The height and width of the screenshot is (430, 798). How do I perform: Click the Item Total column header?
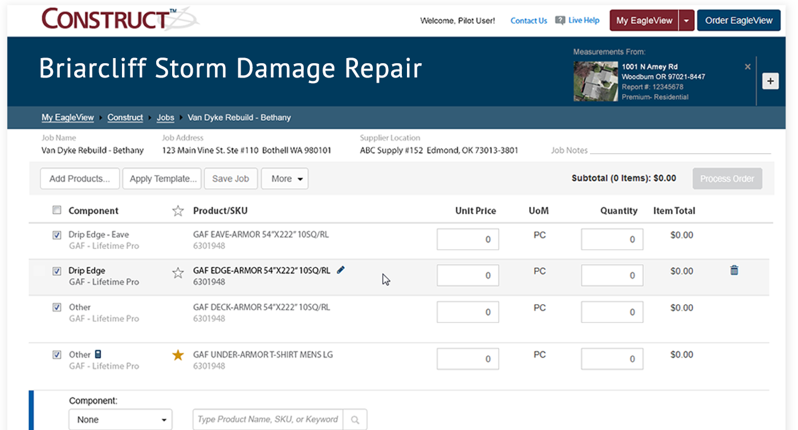click(x=674, y=211)
